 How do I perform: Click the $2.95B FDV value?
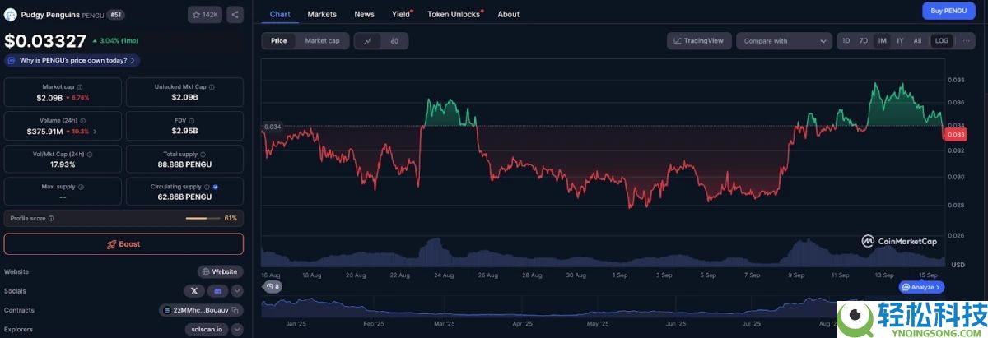(184, 131)
